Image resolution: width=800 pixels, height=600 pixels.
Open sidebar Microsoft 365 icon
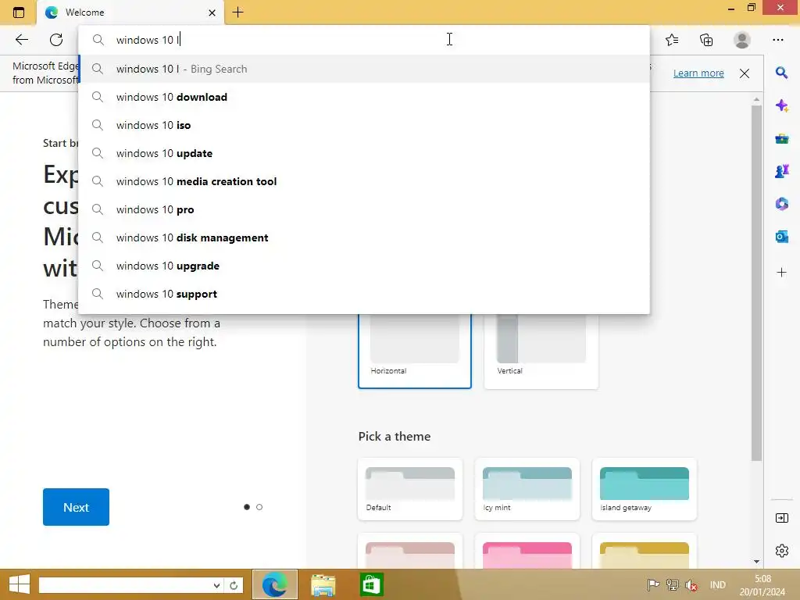point(781,204)
